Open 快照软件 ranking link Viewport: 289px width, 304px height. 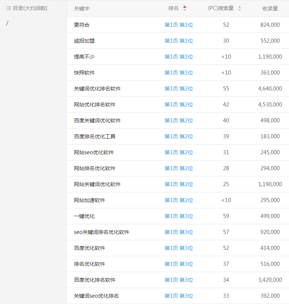click(179, 73)
